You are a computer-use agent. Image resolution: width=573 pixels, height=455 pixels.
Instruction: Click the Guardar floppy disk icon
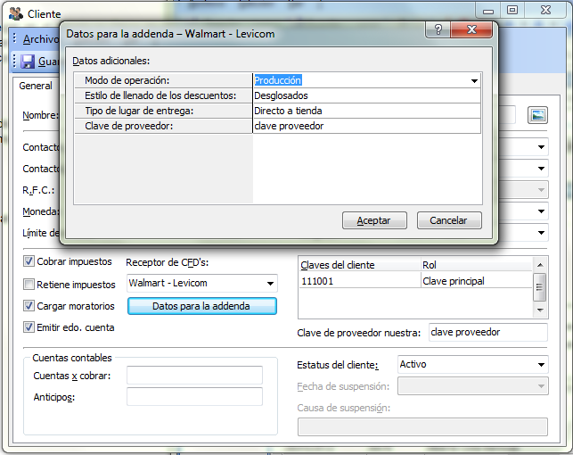point(28,62)
